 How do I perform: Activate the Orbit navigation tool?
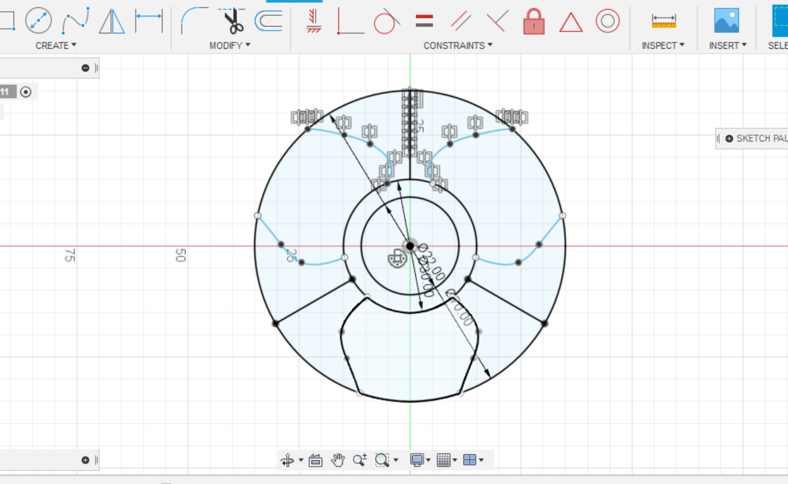point(287,460)
